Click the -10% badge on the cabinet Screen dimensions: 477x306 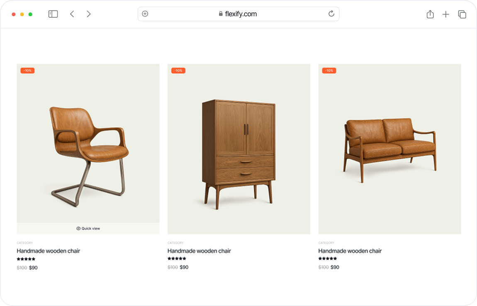[x=178, y=70]
